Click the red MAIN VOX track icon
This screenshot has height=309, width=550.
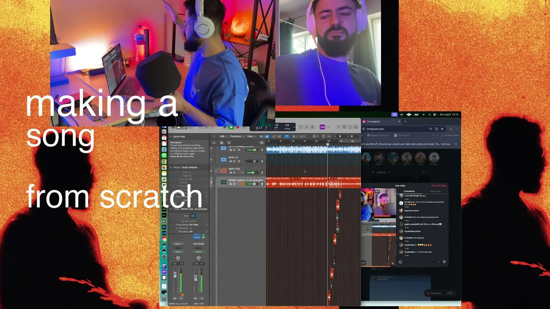[x=223, y=171]
